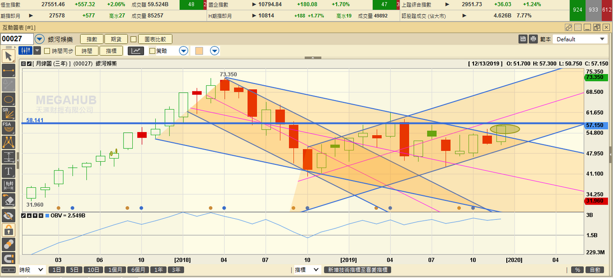Open the 策略 strategy dropdown arrow
Image resolution: width=613 pixels, height=278 pixels.
[184, 50]
